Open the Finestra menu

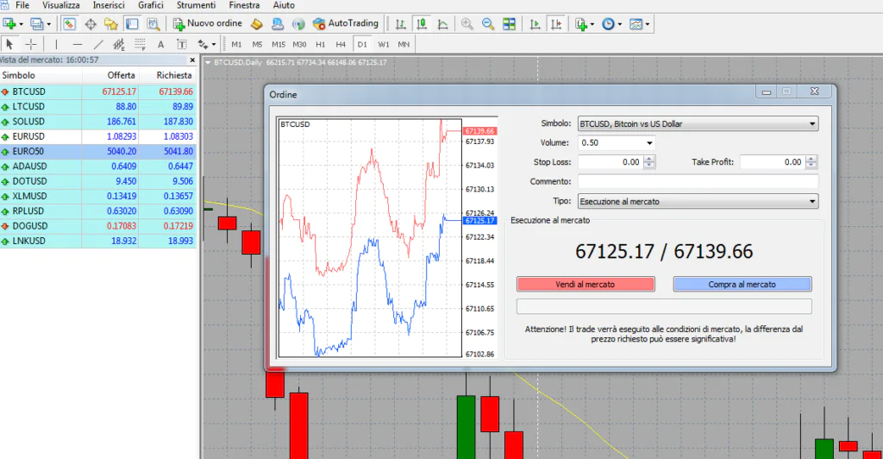pyautogui.click(x=244, y=5)
